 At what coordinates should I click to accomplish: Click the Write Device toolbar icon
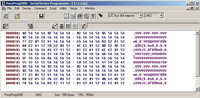(30, 26)
